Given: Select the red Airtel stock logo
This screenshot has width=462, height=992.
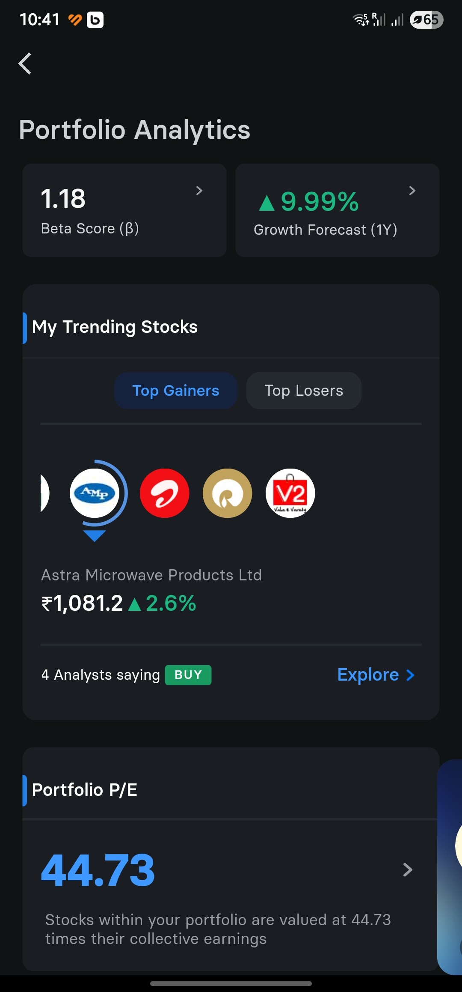Looking at the screenshot, I should coord(165,493).
